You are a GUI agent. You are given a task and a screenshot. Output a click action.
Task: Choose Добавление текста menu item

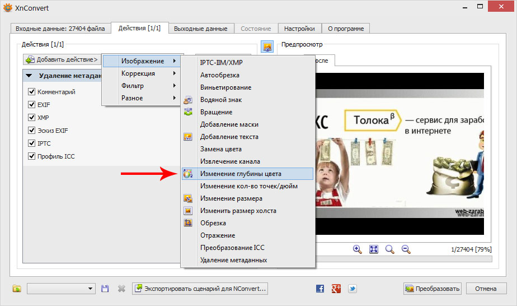pyautogui.click(x=247, y=137)
